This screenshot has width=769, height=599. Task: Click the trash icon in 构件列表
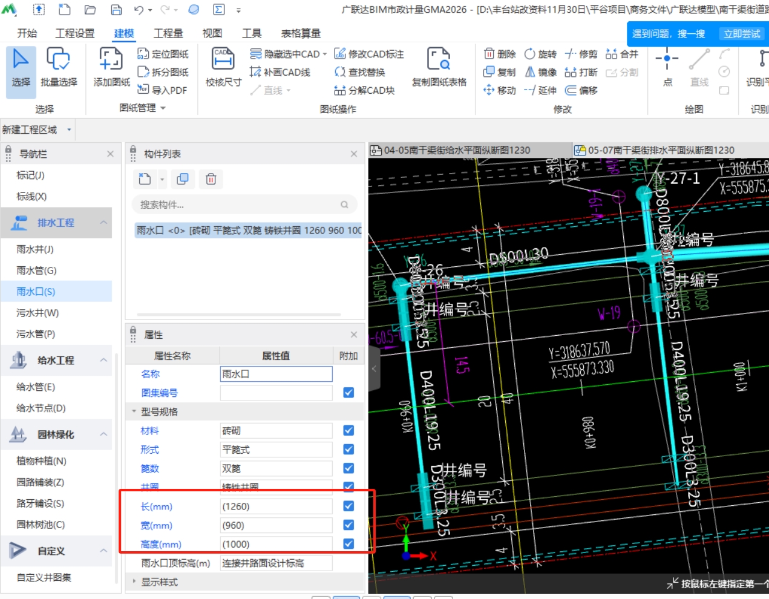211,179
